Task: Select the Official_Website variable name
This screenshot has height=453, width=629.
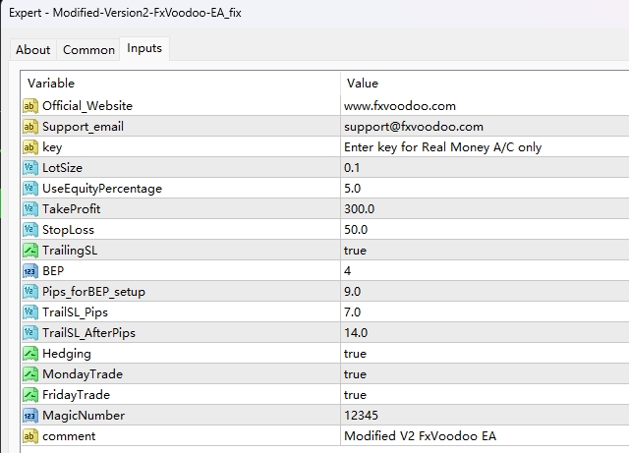Action: 87,106
